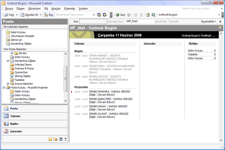Open Gelen Kutusu link under İletiler
Image resolution: width=225 pixels, height=150 pixels.
(195, 51)
